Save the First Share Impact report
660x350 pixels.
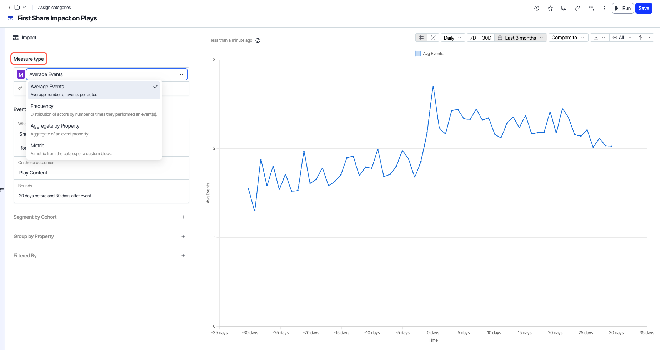click(644, 8)
